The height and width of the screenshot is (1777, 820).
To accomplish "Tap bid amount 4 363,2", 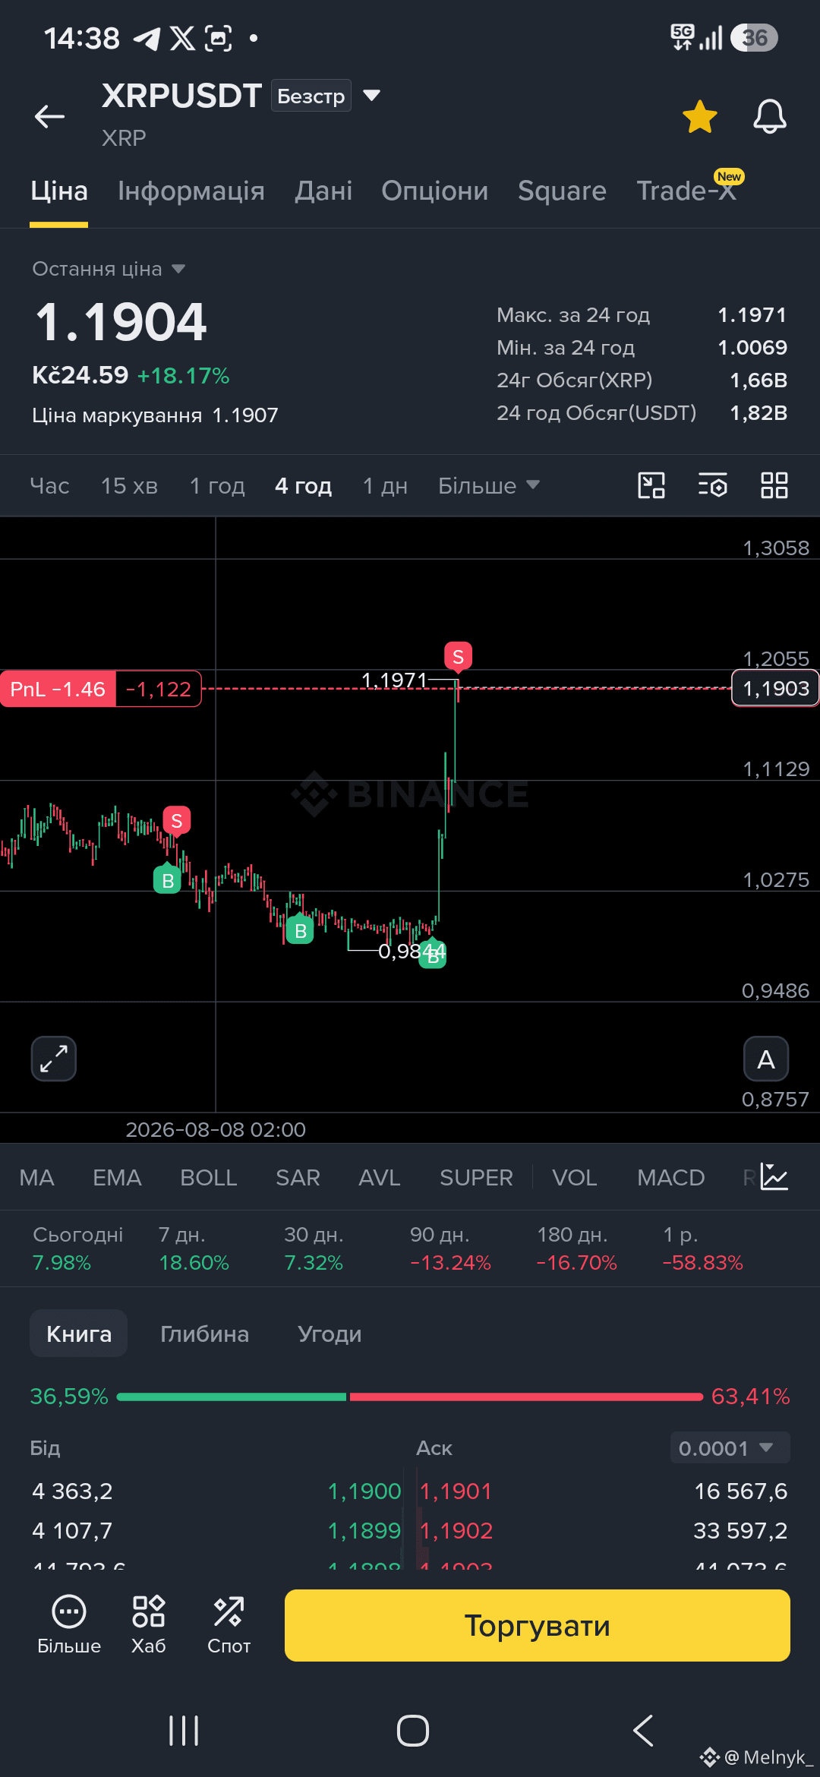I will point(72,1491).
